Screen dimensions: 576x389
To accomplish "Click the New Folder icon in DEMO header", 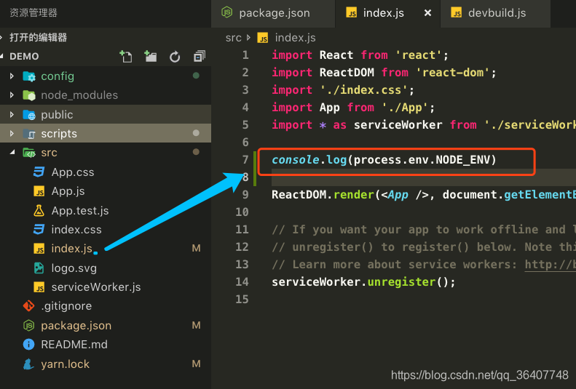I will pos(150,57).
